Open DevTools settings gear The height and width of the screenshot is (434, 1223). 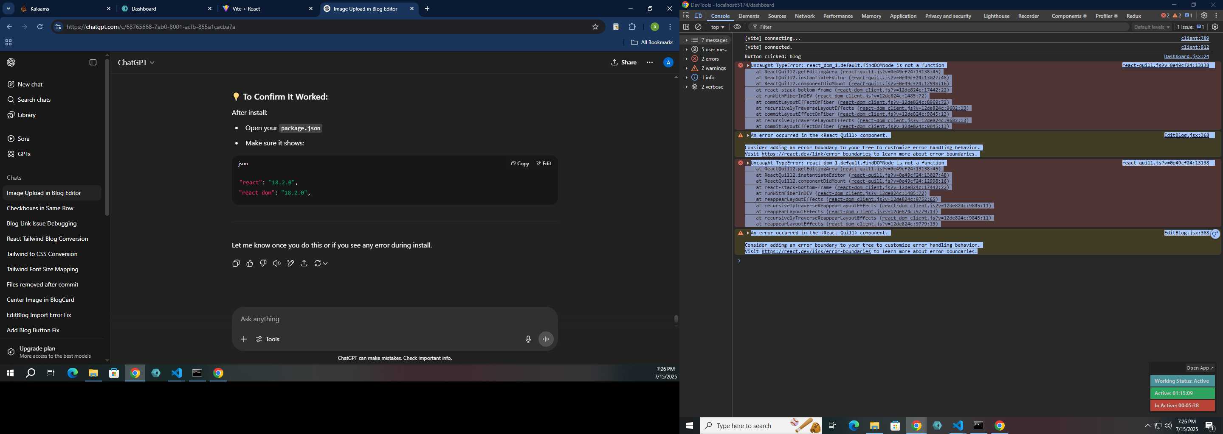tap(1204, 16)
